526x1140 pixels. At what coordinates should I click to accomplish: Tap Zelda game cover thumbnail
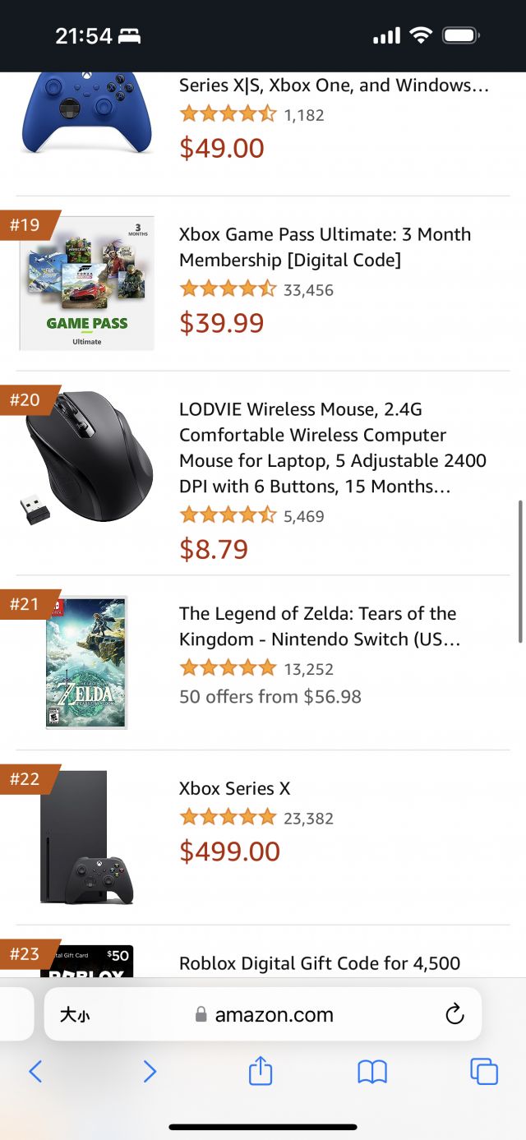point(86,662)
